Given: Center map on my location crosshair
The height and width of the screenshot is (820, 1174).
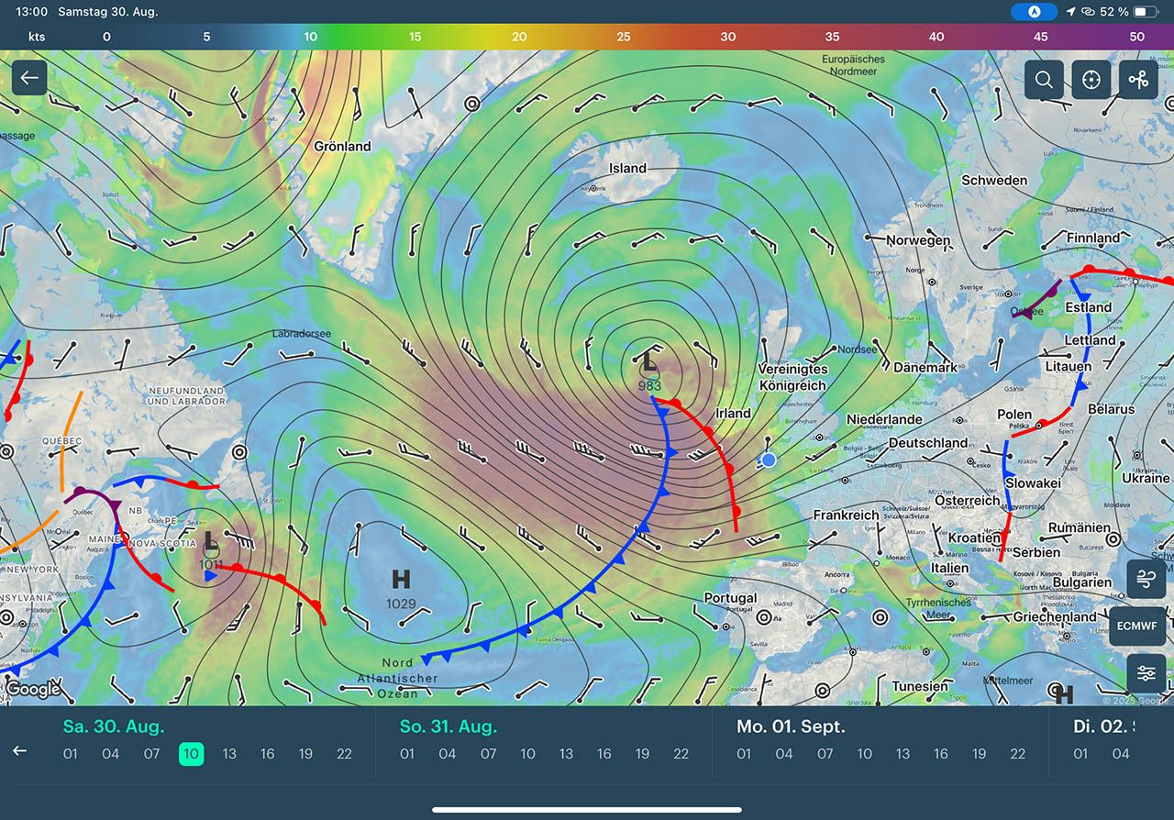Looking at the screenshot, I should click(x=1091, y=80).
